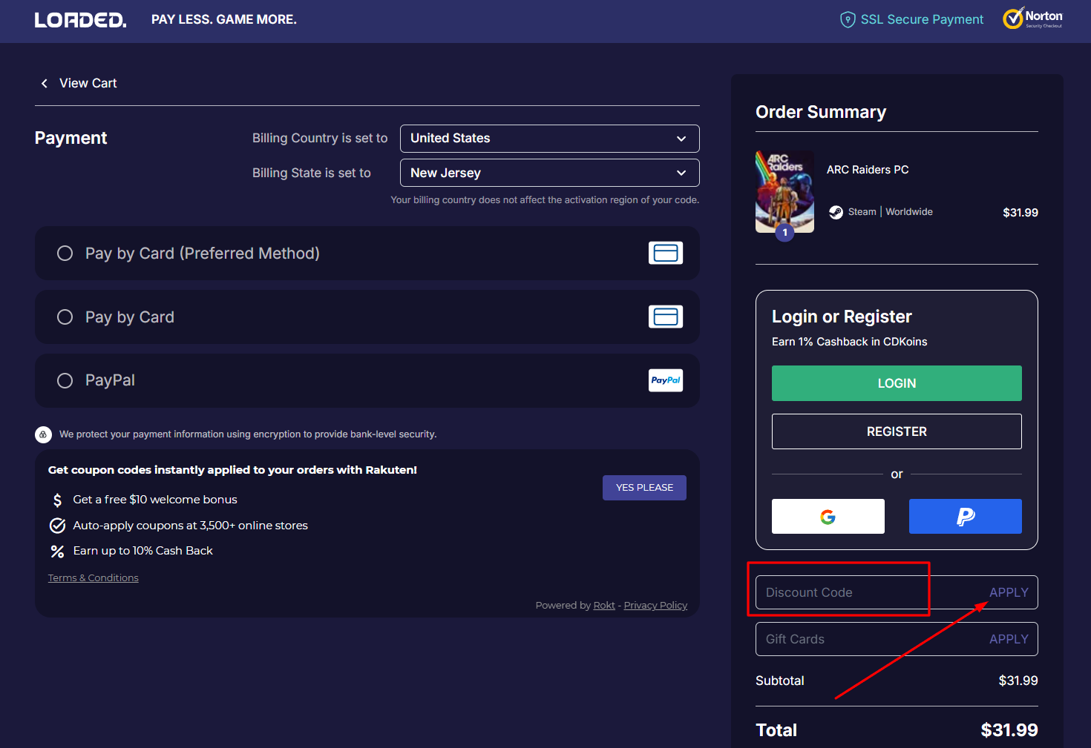Click Earn 1% Cashback in CDKoins text

850,342
